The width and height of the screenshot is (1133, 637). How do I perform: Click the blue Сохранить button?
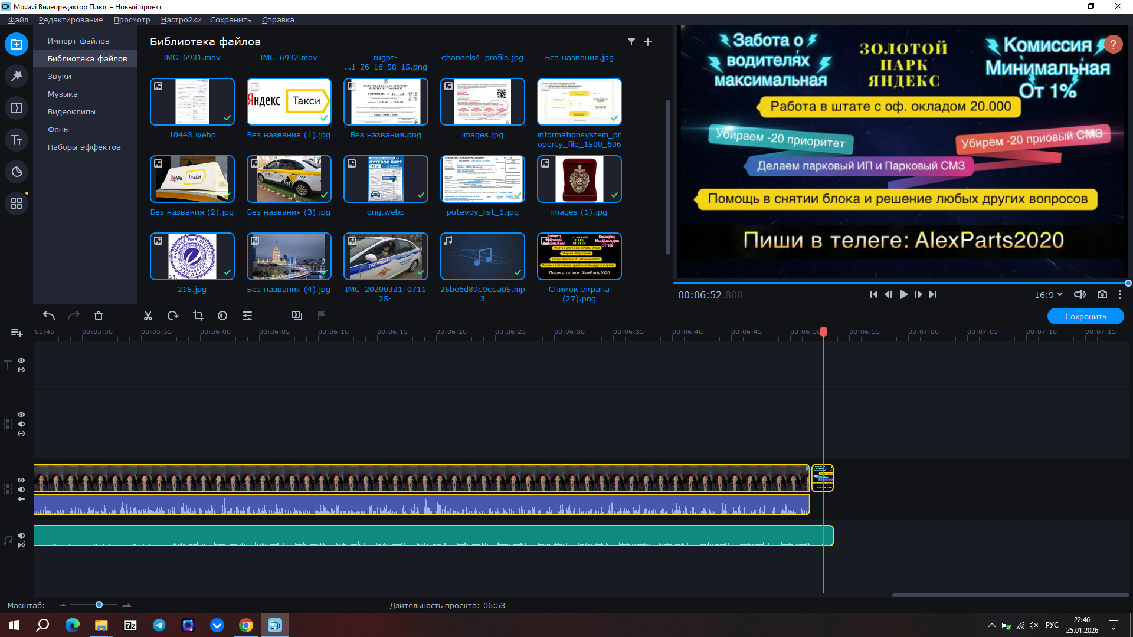point(1085,317)
